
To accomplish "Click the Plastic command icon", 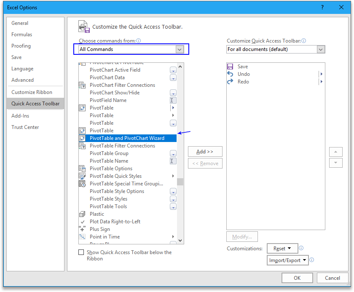I will 82,214.
